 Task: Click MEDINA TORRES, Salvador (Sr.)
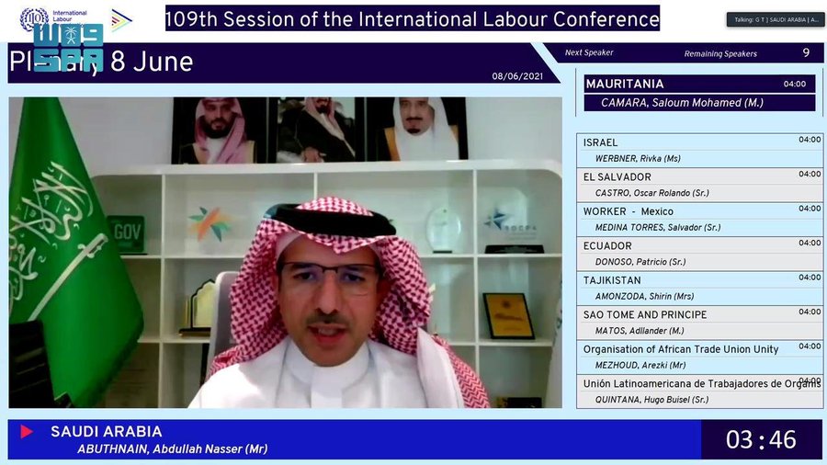point(658,228)
